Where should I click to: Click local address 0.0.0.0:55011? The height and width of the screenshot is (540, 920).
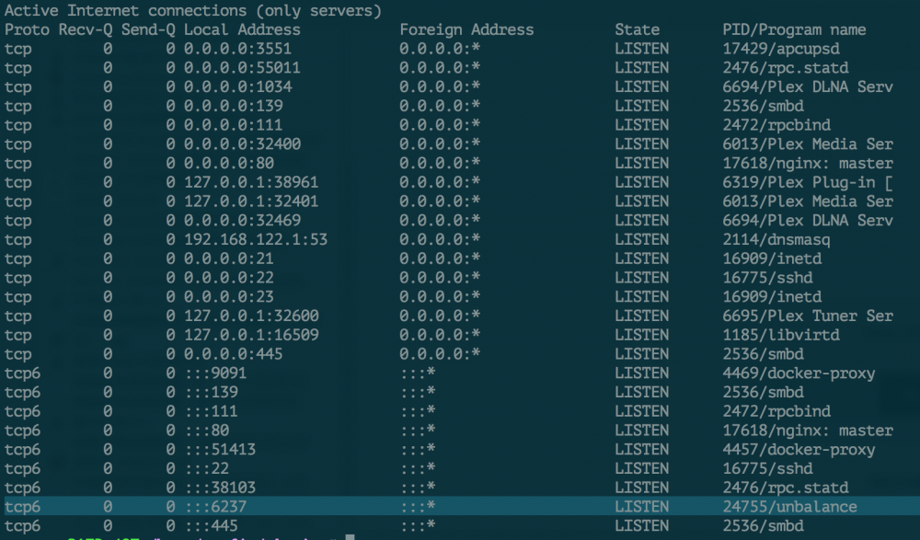242,68
